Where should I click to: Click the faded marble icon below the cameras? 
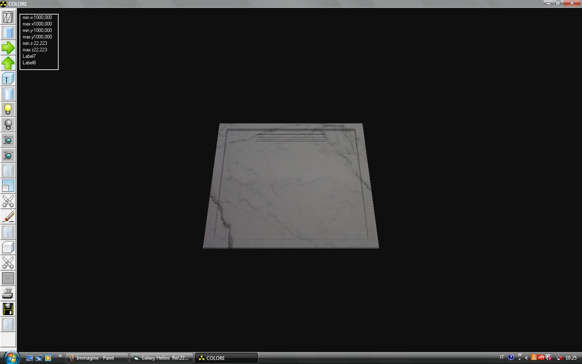8,171
